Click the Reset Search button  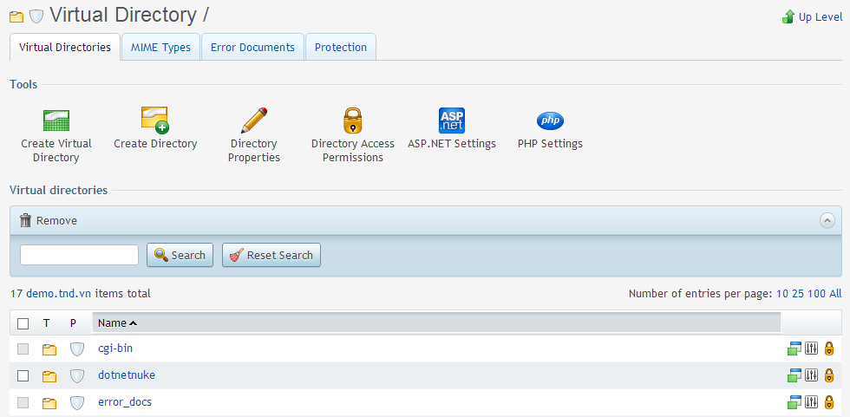coord(271,255)
